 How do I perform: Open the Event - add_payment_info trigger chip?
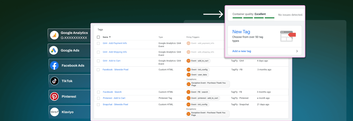click(201, 43)
